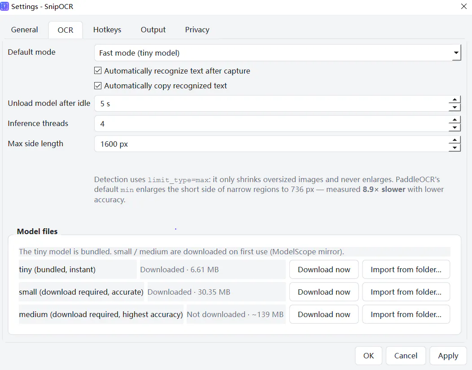The height and width of the screenshot is (370, 472).
Task: Open the Privacy tab
Action: coord(197,30)
